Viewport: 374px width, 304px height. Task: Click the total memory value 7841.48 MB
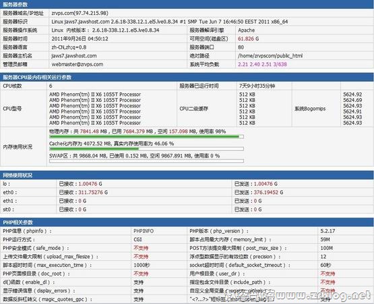click(x=93, y=131)
